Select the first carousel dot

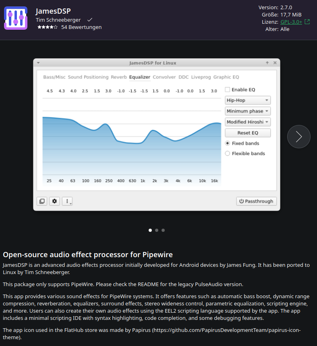(150, 230)
